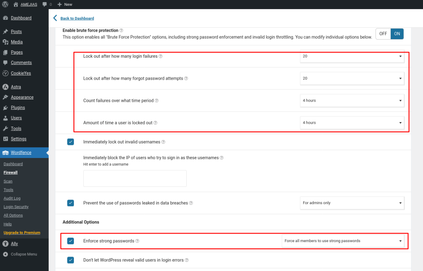Open the Plugins menu in sidebar
423x271 pixels.
pos(18,108)
